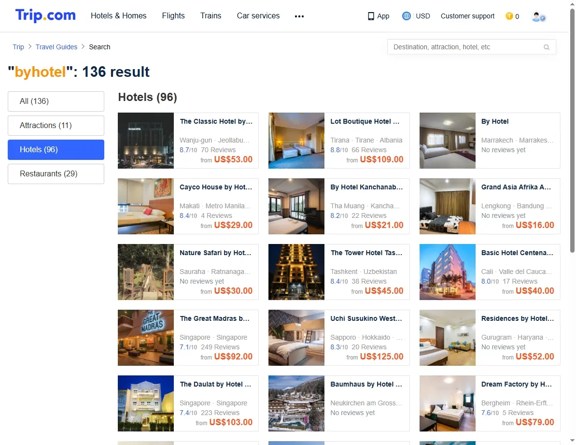576x445 pixels.
Task: Open Dream Factory thumbnail image
Action: pos(448,403)
